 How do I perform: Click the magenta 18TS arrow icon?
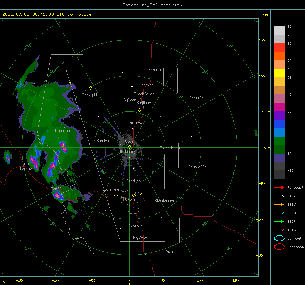(x=279, y=230)
